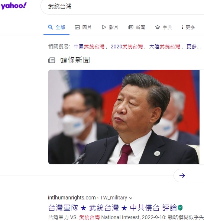Switch to the 圖片 tab
Viewport: 204px width, 221px height.
tap(83, 27)
